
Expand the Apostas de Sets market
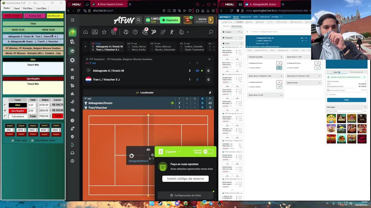click(319, 83)
